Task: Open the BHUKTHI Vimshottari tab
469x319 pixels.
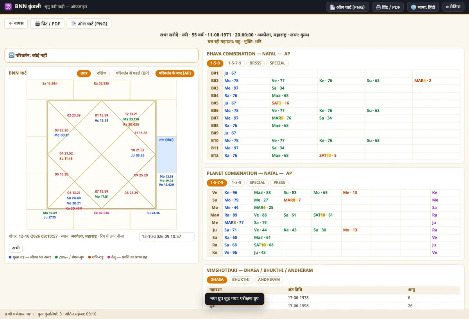Action: 241,280
